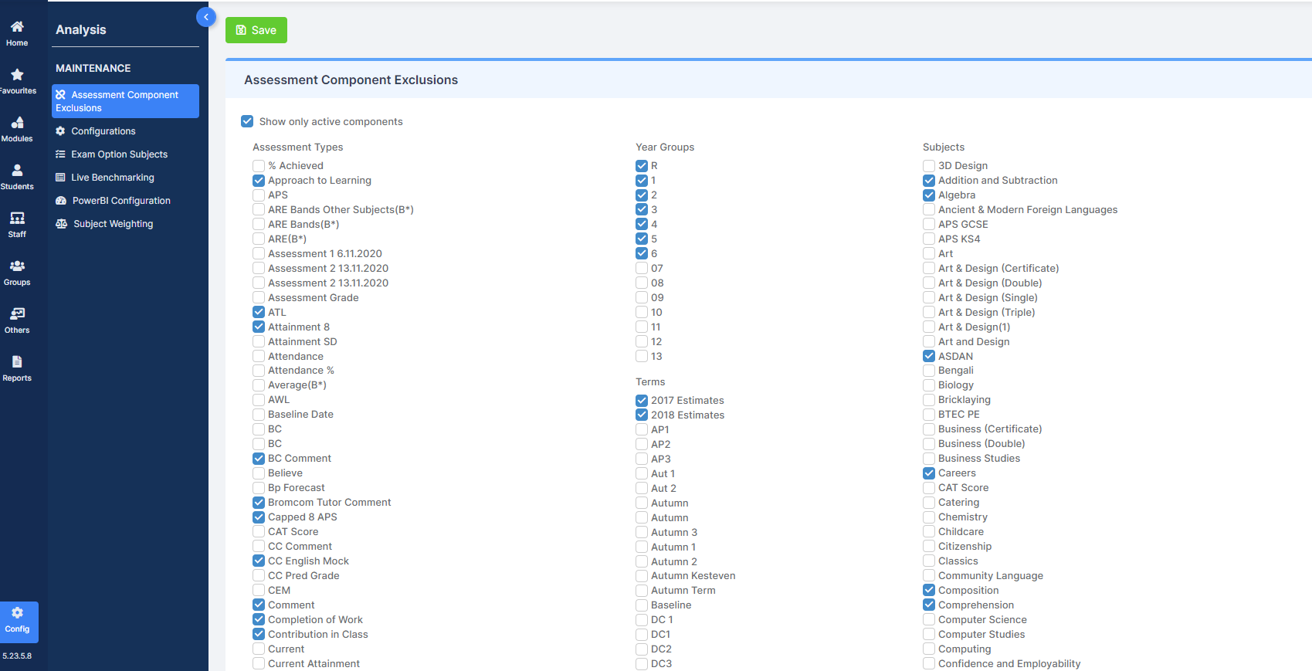Click the PowerBI Configuration gauge icon
Screen dimensions: 1312x671
[x=61, y=201]
